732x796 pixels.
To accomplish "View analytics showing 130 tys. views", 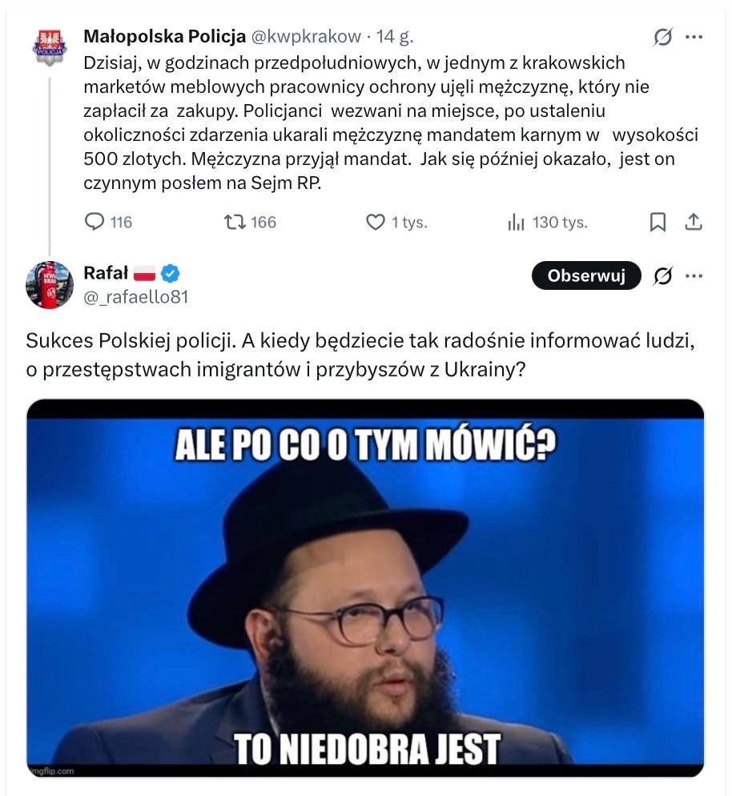I will (516, 222).
